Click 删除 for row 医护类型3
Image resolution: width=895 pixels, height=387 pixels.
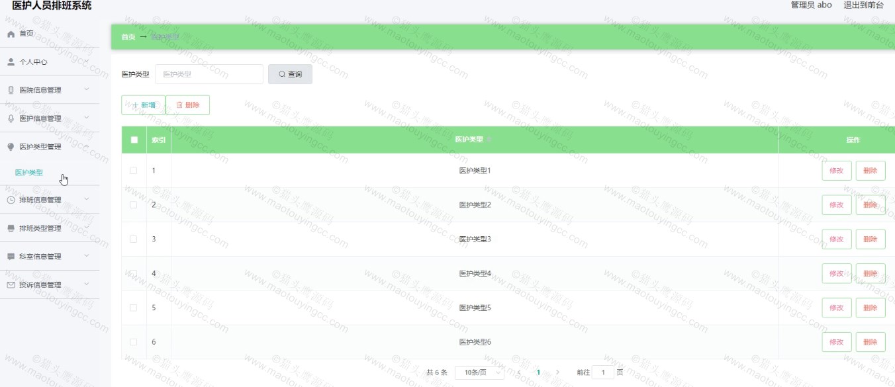coord(871,239)
